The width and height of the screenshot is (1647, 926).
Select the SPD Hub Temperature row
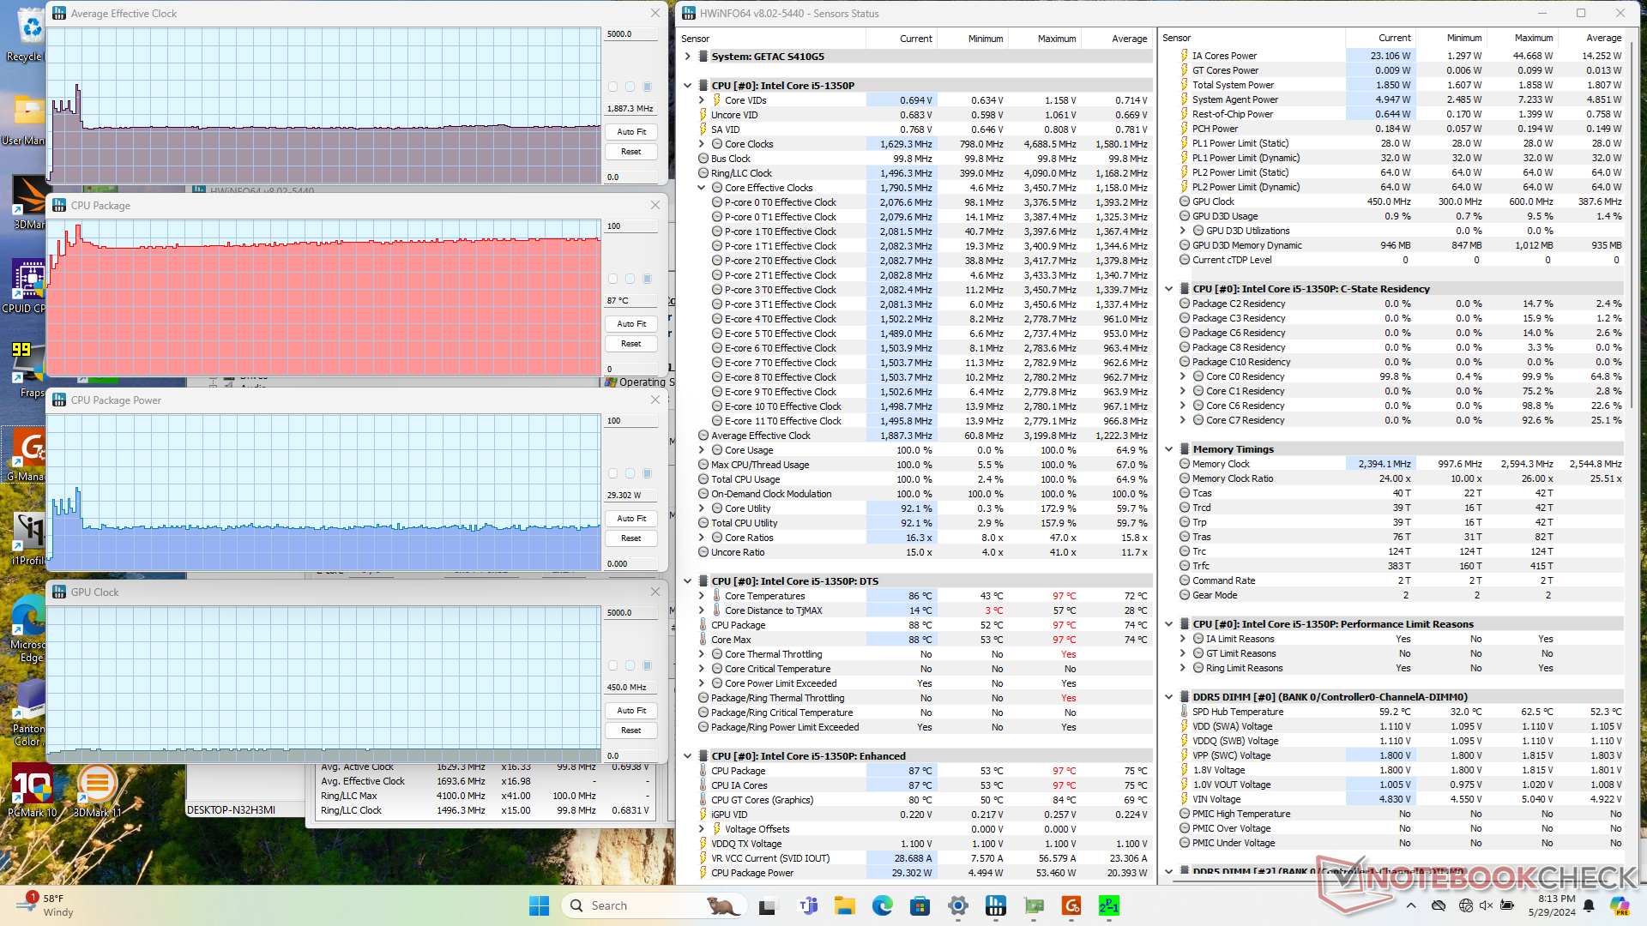[x=1401, y=712]
